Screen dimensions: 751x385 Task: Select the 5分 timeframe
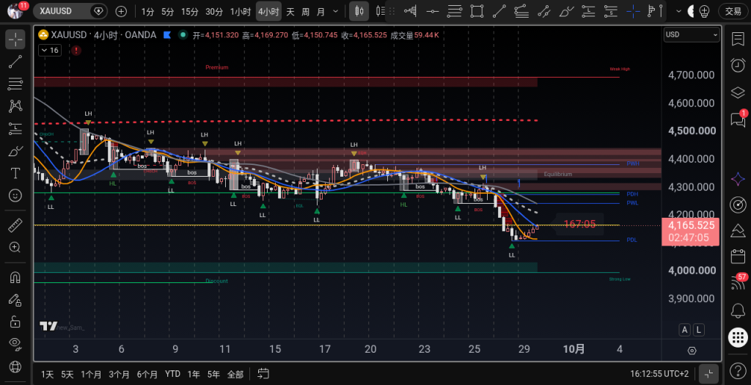168,12
